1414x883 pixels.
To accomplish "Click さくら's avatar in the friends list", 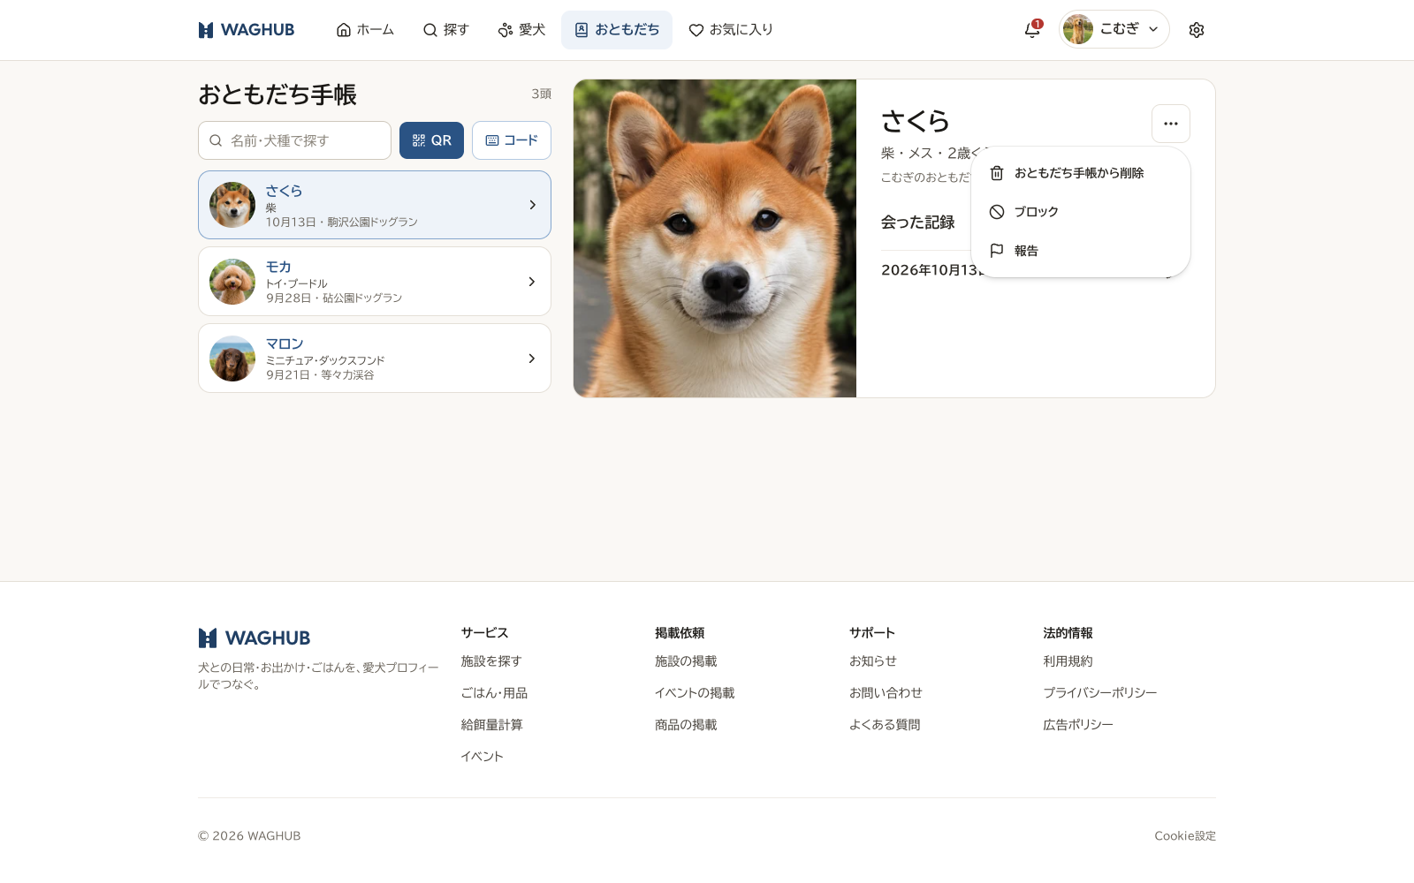I will (232, 205).
